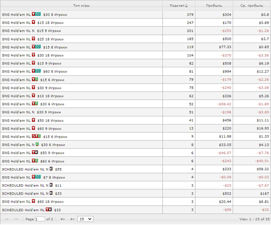
Task: Sort by the Ср. прибыль column header
Action: (x=252, y=6)
